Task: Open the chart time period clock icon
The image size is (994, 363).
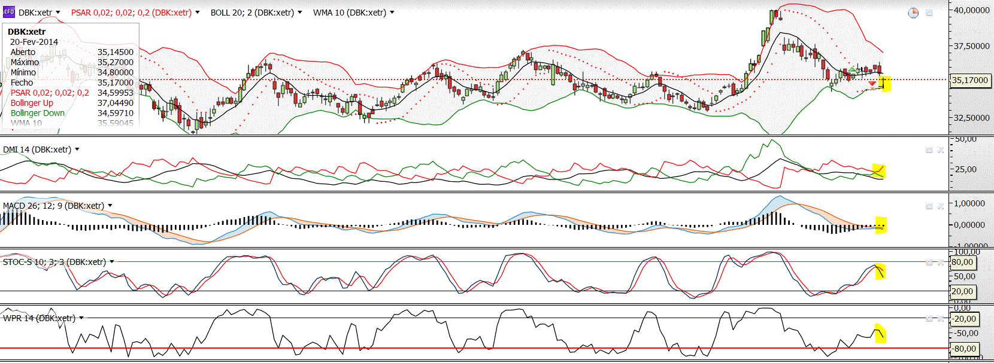Action: point(913,13)
